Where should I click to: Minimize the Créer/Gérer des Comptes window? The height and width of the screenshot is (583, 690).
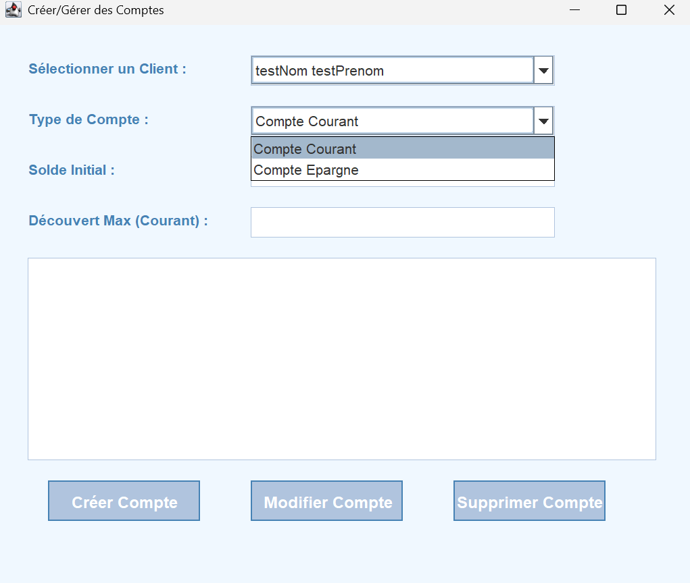[574, 10]
